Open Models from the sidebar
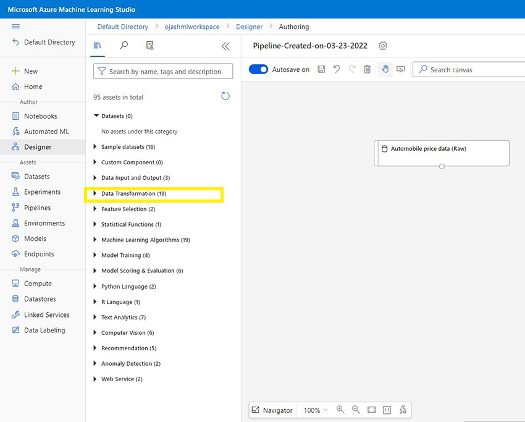525x422 pixels. [29, 238]
